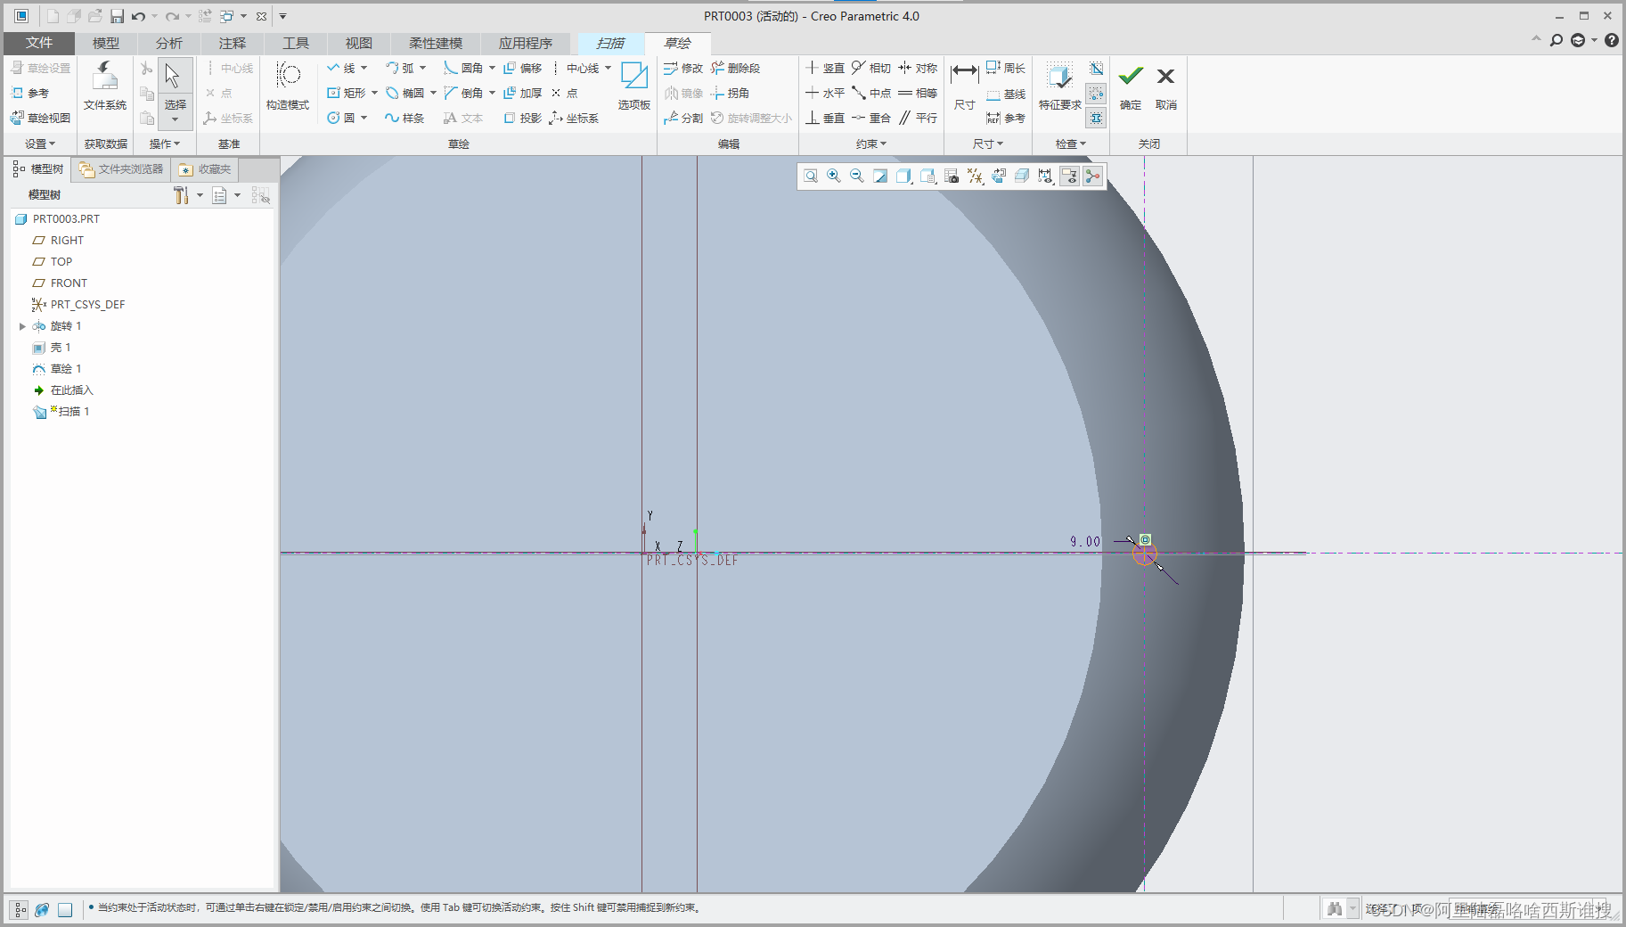Save the model from quick access toolbar
1626x927 pixels.
[117, 16]
